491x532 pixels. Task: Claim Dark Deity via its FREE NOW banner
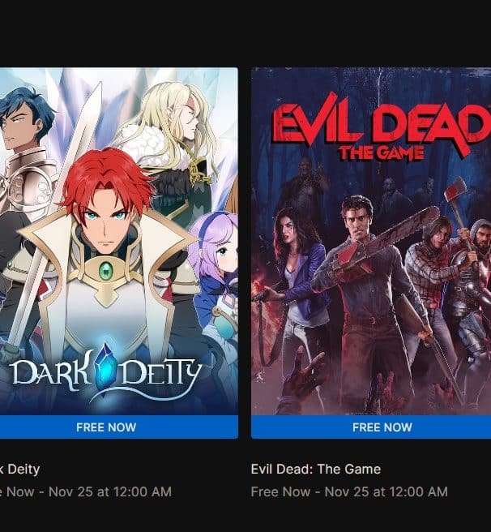106,427
